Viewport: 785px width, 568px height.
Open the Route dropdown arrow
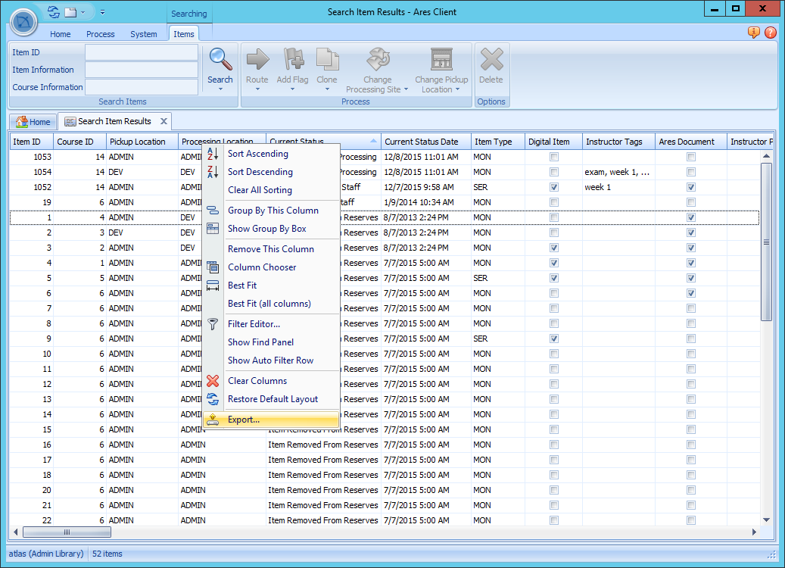pos(257,89)
